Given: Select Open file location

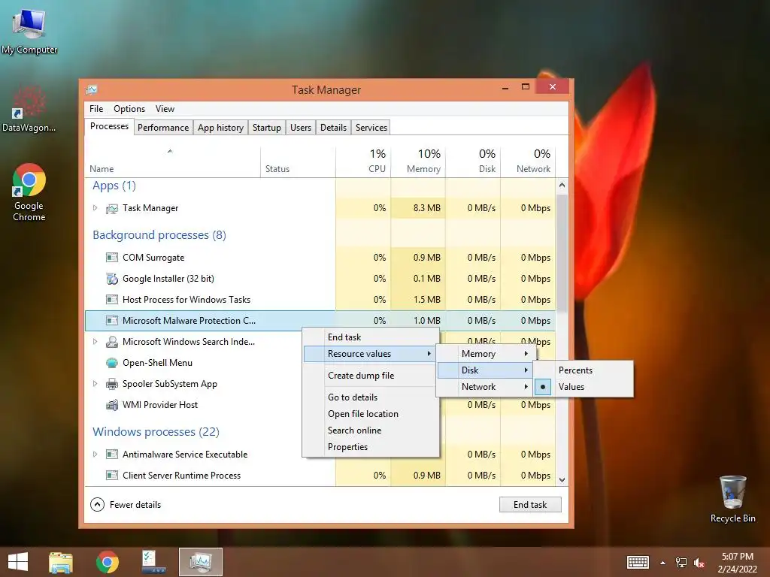Looking at the screenshot, I should 369,414.
